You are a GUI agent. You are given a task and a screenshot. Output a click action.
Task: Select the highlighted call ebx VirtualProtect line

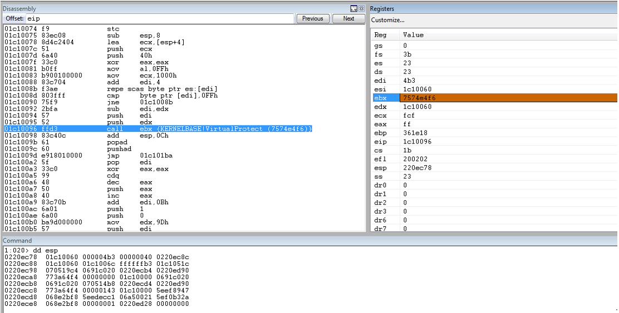click(158, 129)
